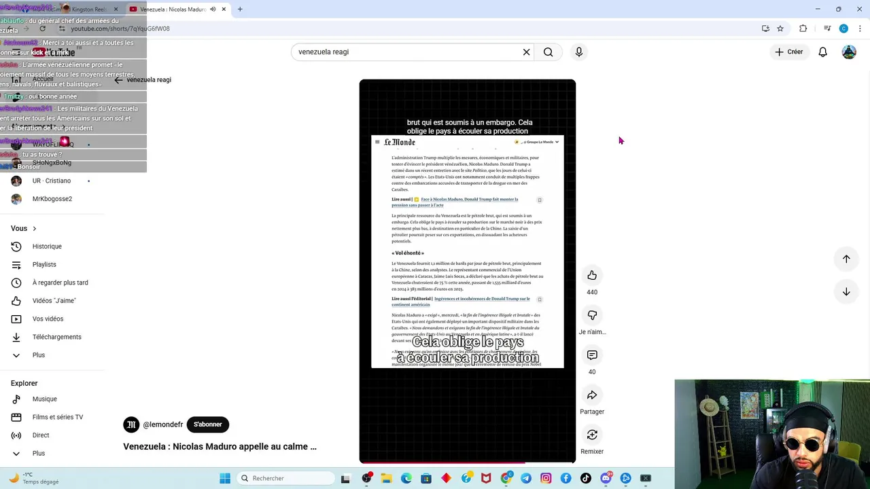
Task: Go to next Short with down arrow
Action: [x=846, y=291]
